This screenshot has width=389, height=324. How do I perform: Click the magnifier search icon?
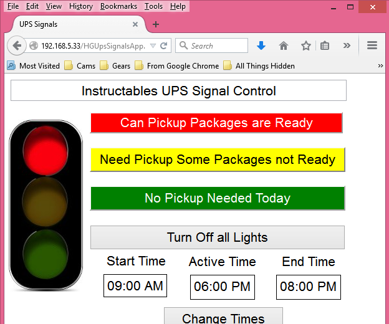(183, 45)
